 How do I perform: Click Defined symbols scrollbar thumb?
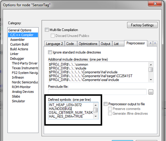coord(96,110)
